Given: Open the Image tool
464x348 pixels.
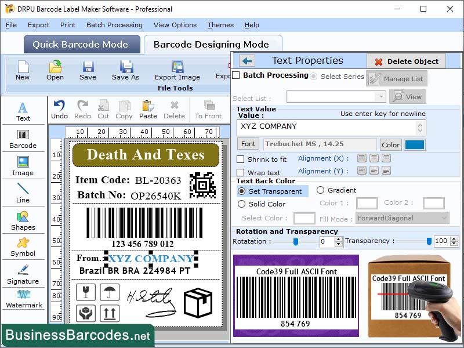Looking at the screenshot, I should click(23, 166).
